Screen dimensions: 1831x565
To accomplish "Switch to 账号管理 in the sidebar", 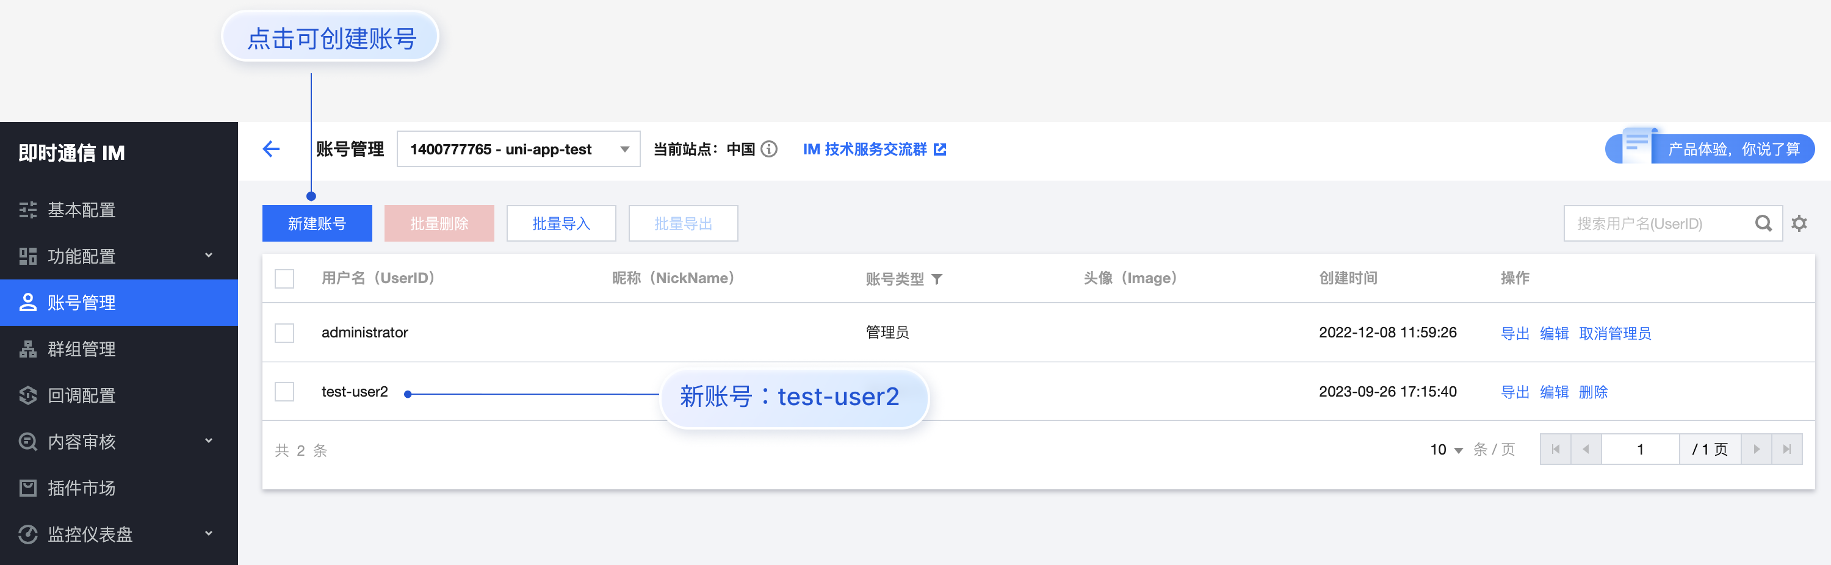I will (81, 302).
